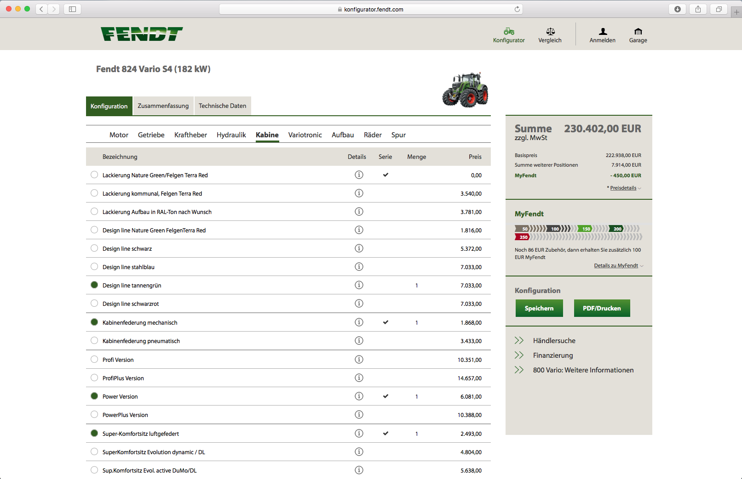The height and width of the screenshot is (479, 742).
Task: Expand Preisdetails price breakdown
Action: point(623,188)
